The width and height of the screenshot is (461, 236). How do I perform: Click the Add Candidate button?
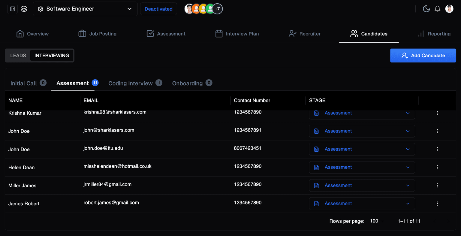(423, 56)
